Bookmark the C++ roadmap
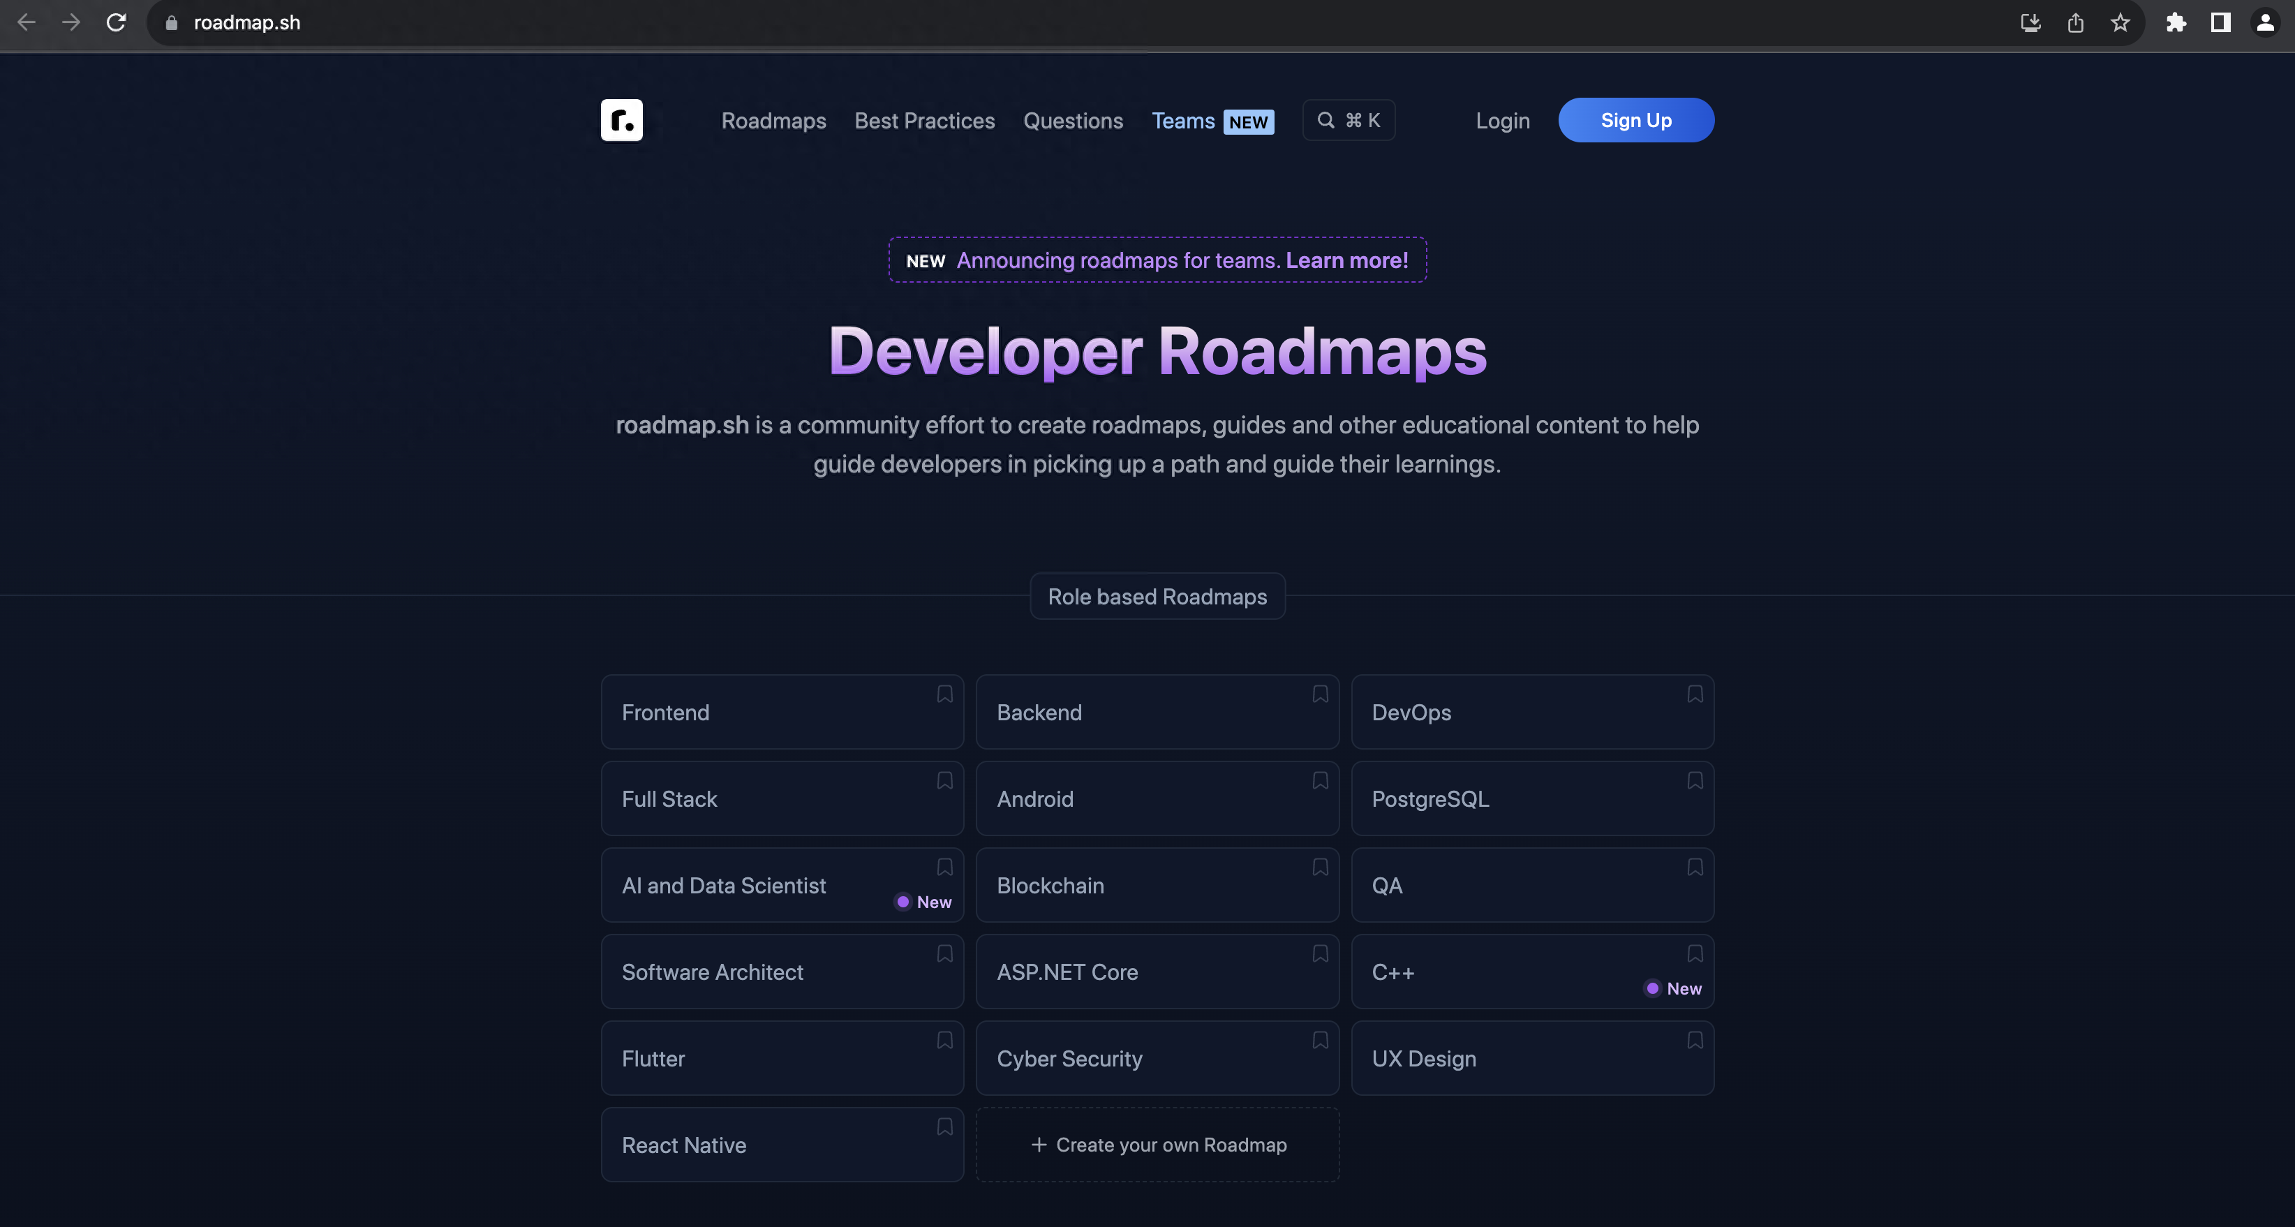Image resolution: width=2295 pixels, height=1227 pixels. (x=1695, y=953)
